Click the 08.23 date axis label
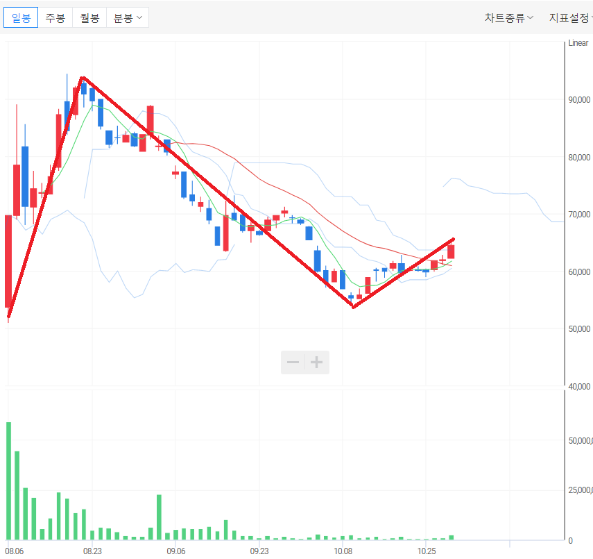The height and width of the screenshot is (559, 593). 92,551
